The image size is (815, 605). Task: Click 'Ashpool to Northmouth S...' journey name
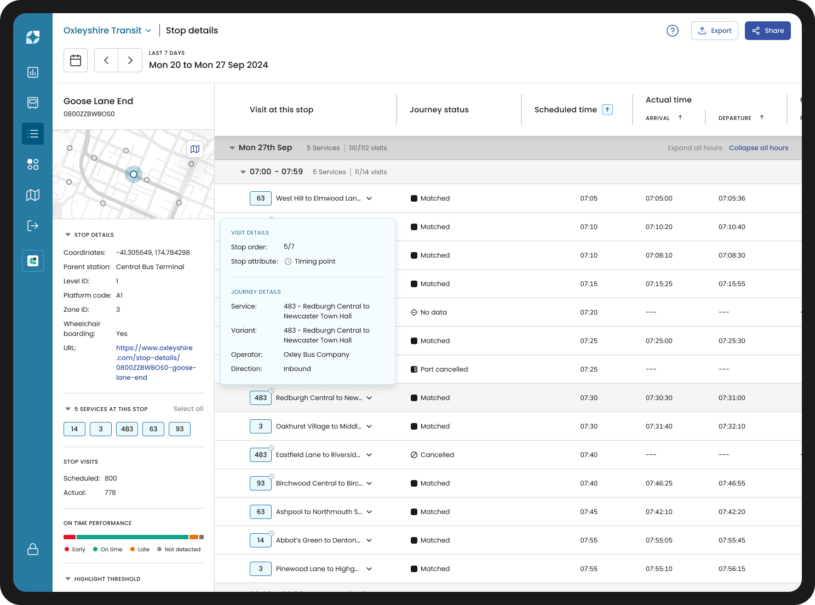[x=319, y=512]
